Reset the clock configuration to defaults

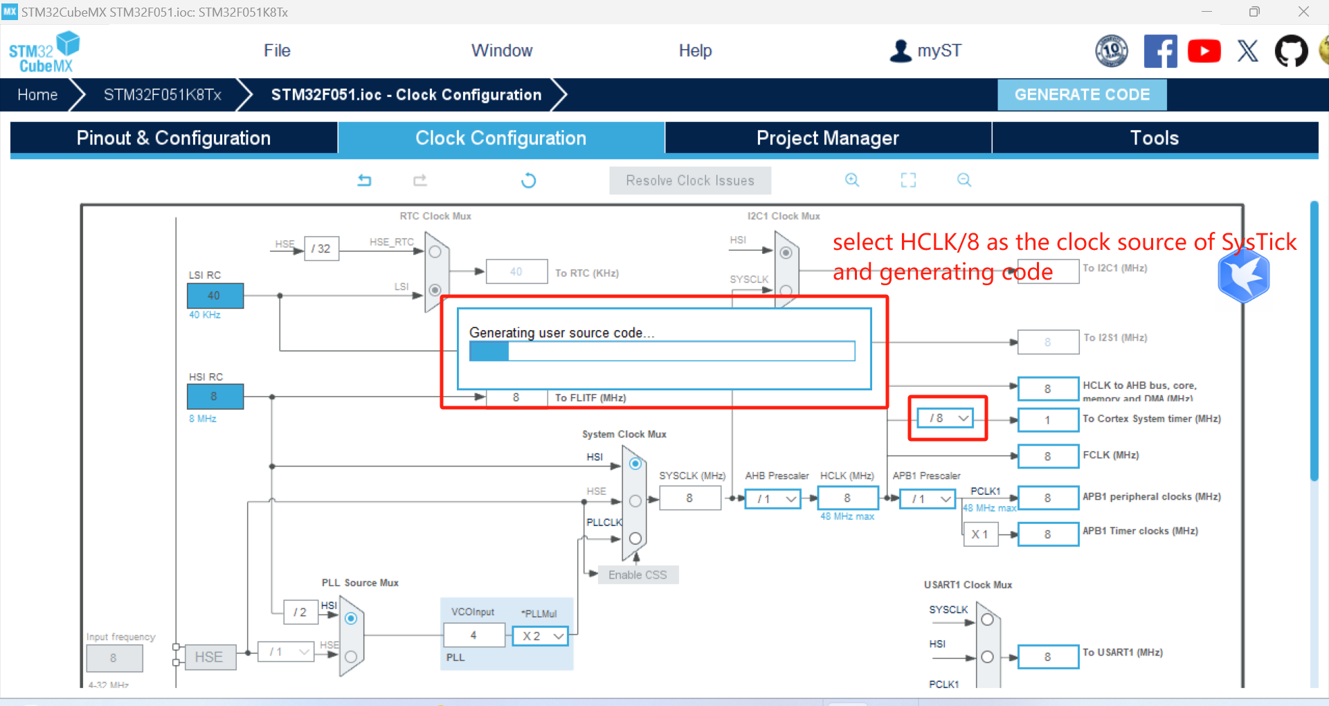click(x=528, y=180)
